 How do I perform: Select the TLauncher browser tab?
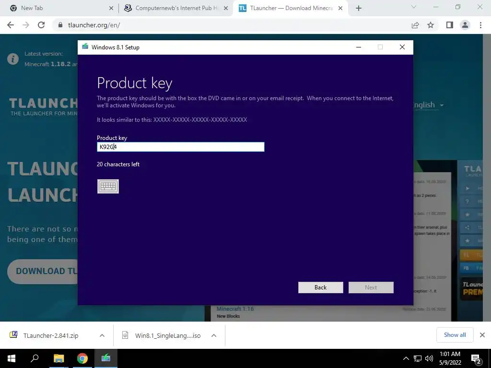coord(290,8)
